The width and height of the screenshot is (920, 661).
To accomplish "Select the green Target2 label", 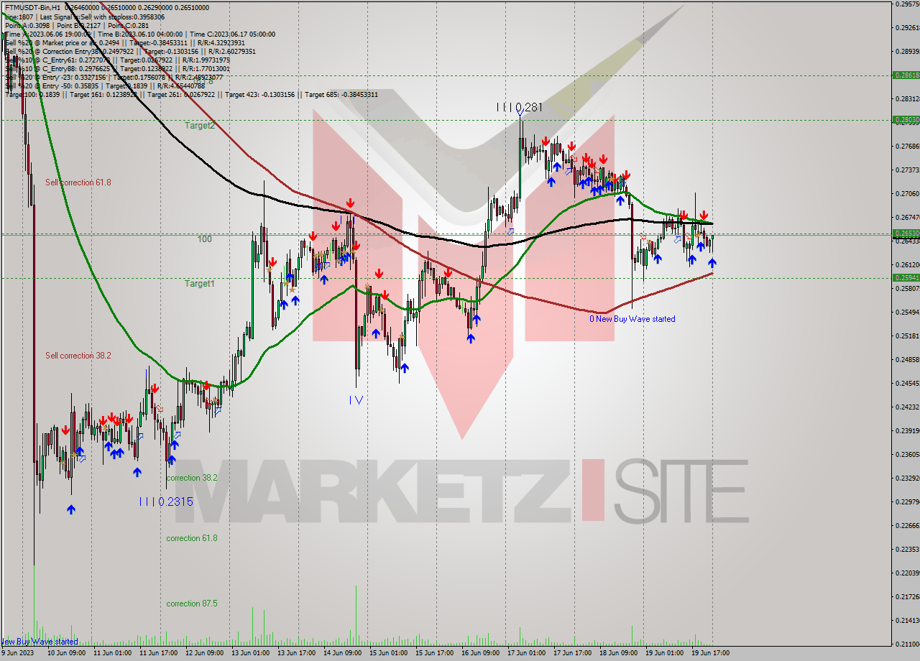I will [199, 126].
